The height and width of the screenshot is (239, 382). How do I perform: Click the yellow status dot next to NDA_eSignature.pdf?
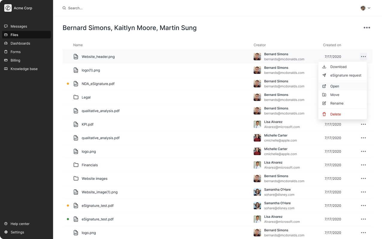coord(68,84)
